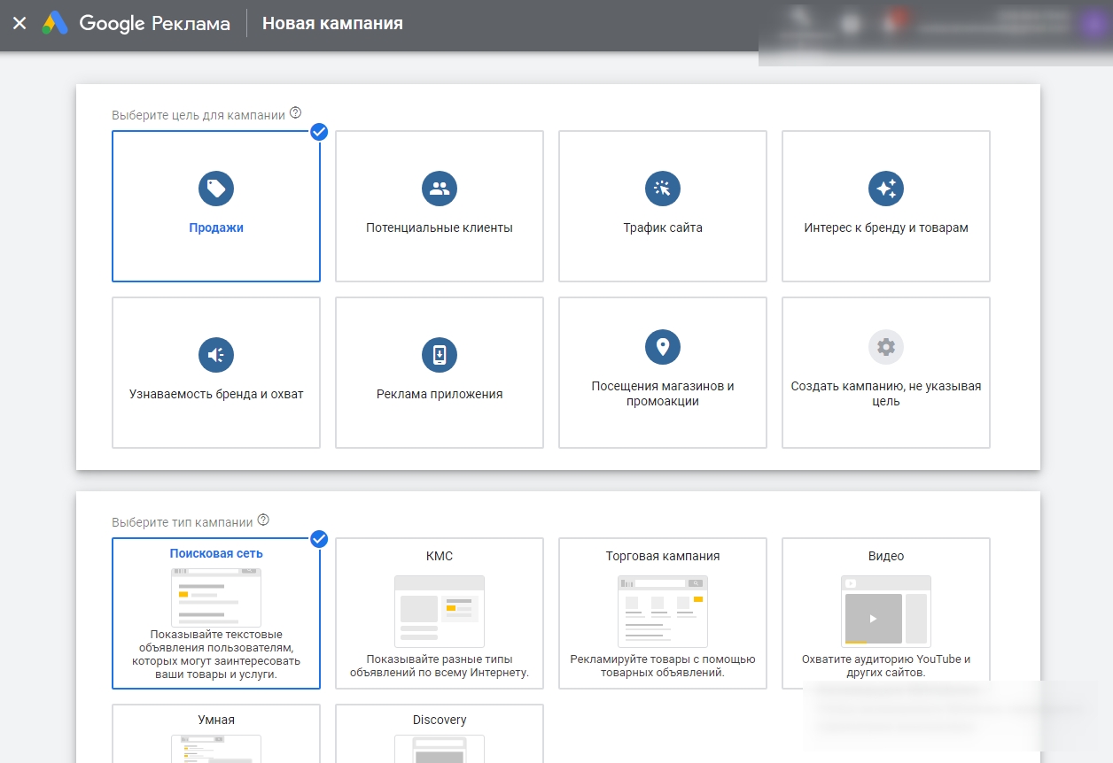The image size is (1113, 763).
Task: Click the 'Новая кампания' page title
Action: (332, 24)
